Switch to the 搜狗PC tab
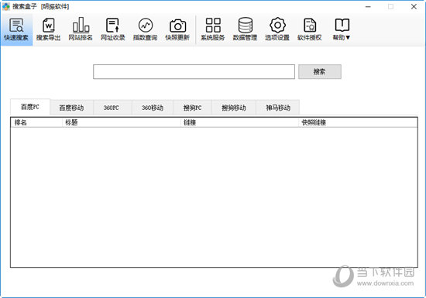Viewport: 426px width, 298px height. point(192,108)
